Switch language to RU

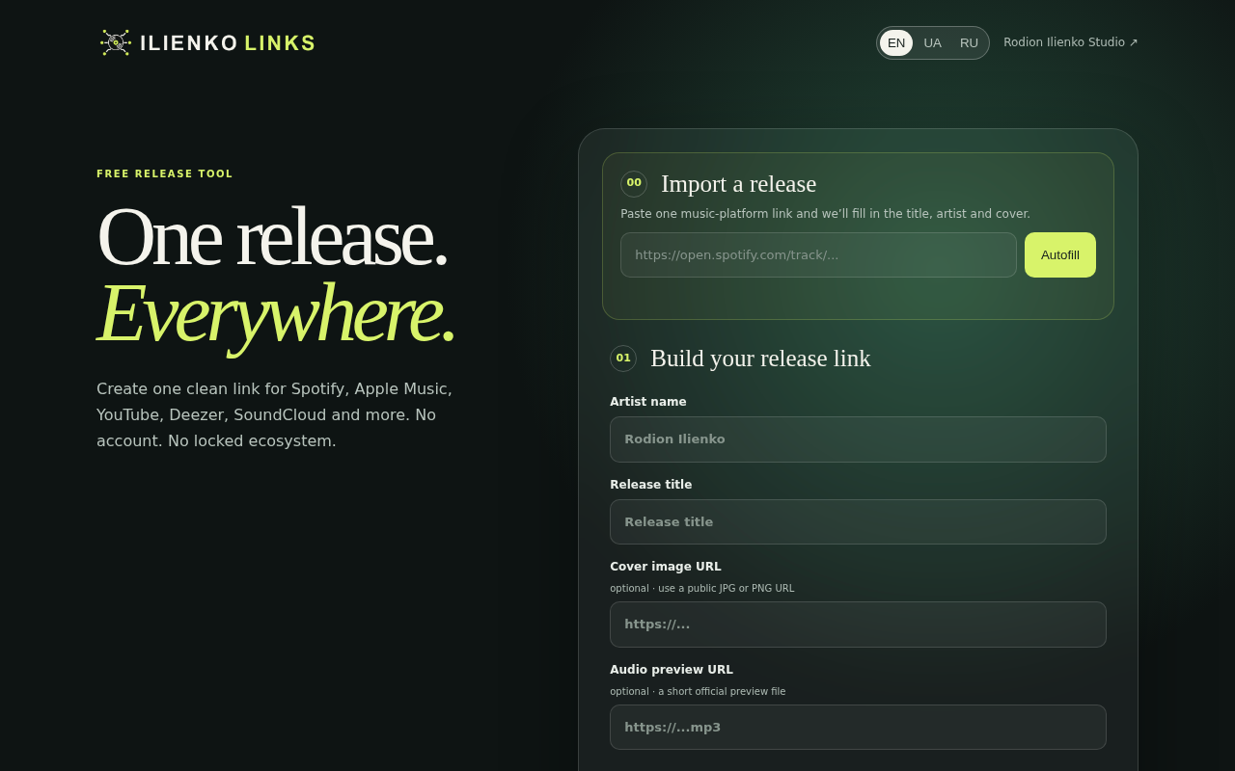pos(969,42)
